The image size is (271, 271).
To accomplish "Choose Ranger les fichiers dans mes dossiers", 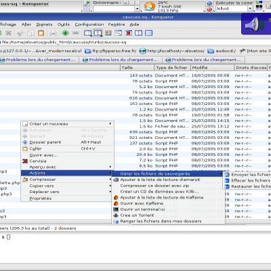I will 169,222.
